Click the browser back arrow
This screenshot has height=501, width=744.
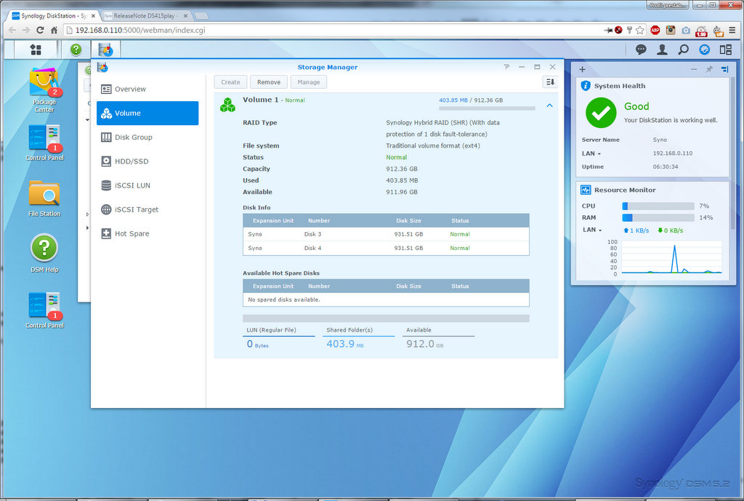(x=12, y=30)
